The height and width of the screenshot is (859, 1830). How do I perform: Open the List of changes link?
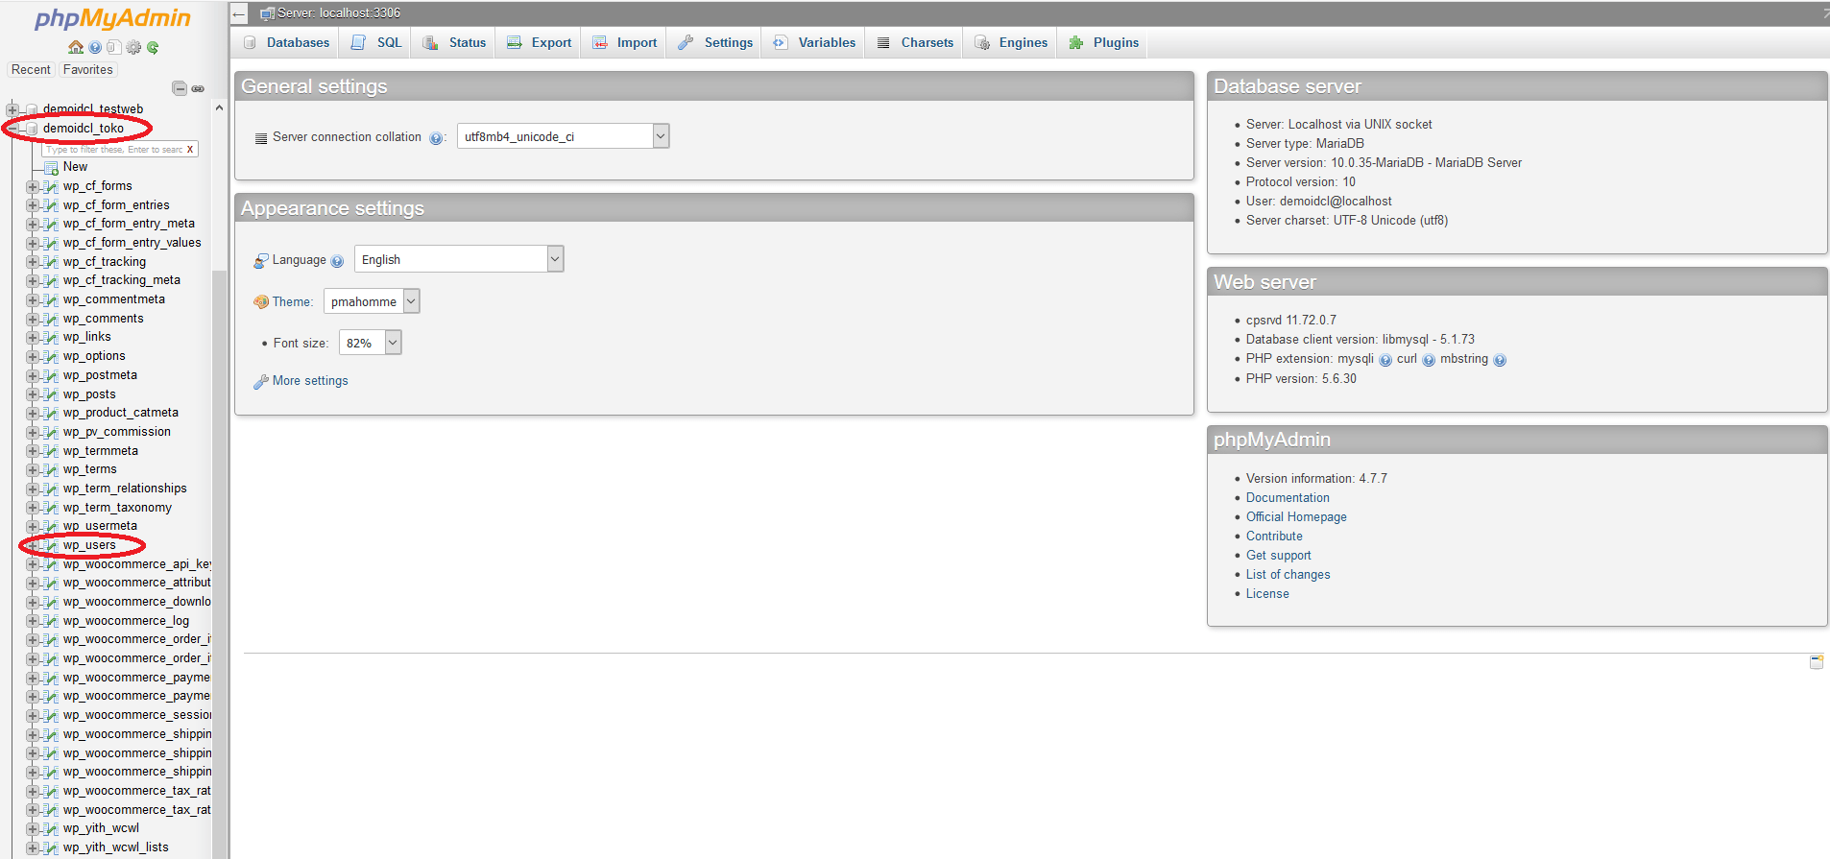coord(1288,575)
